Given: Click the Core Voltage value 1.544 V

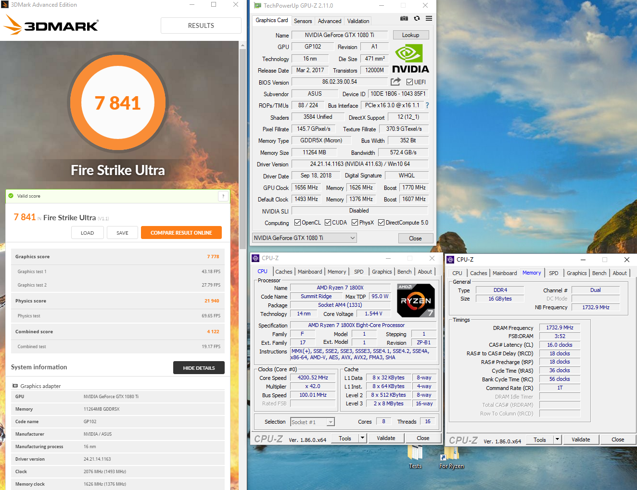Looking at the screenshot, I should [374, 314].
